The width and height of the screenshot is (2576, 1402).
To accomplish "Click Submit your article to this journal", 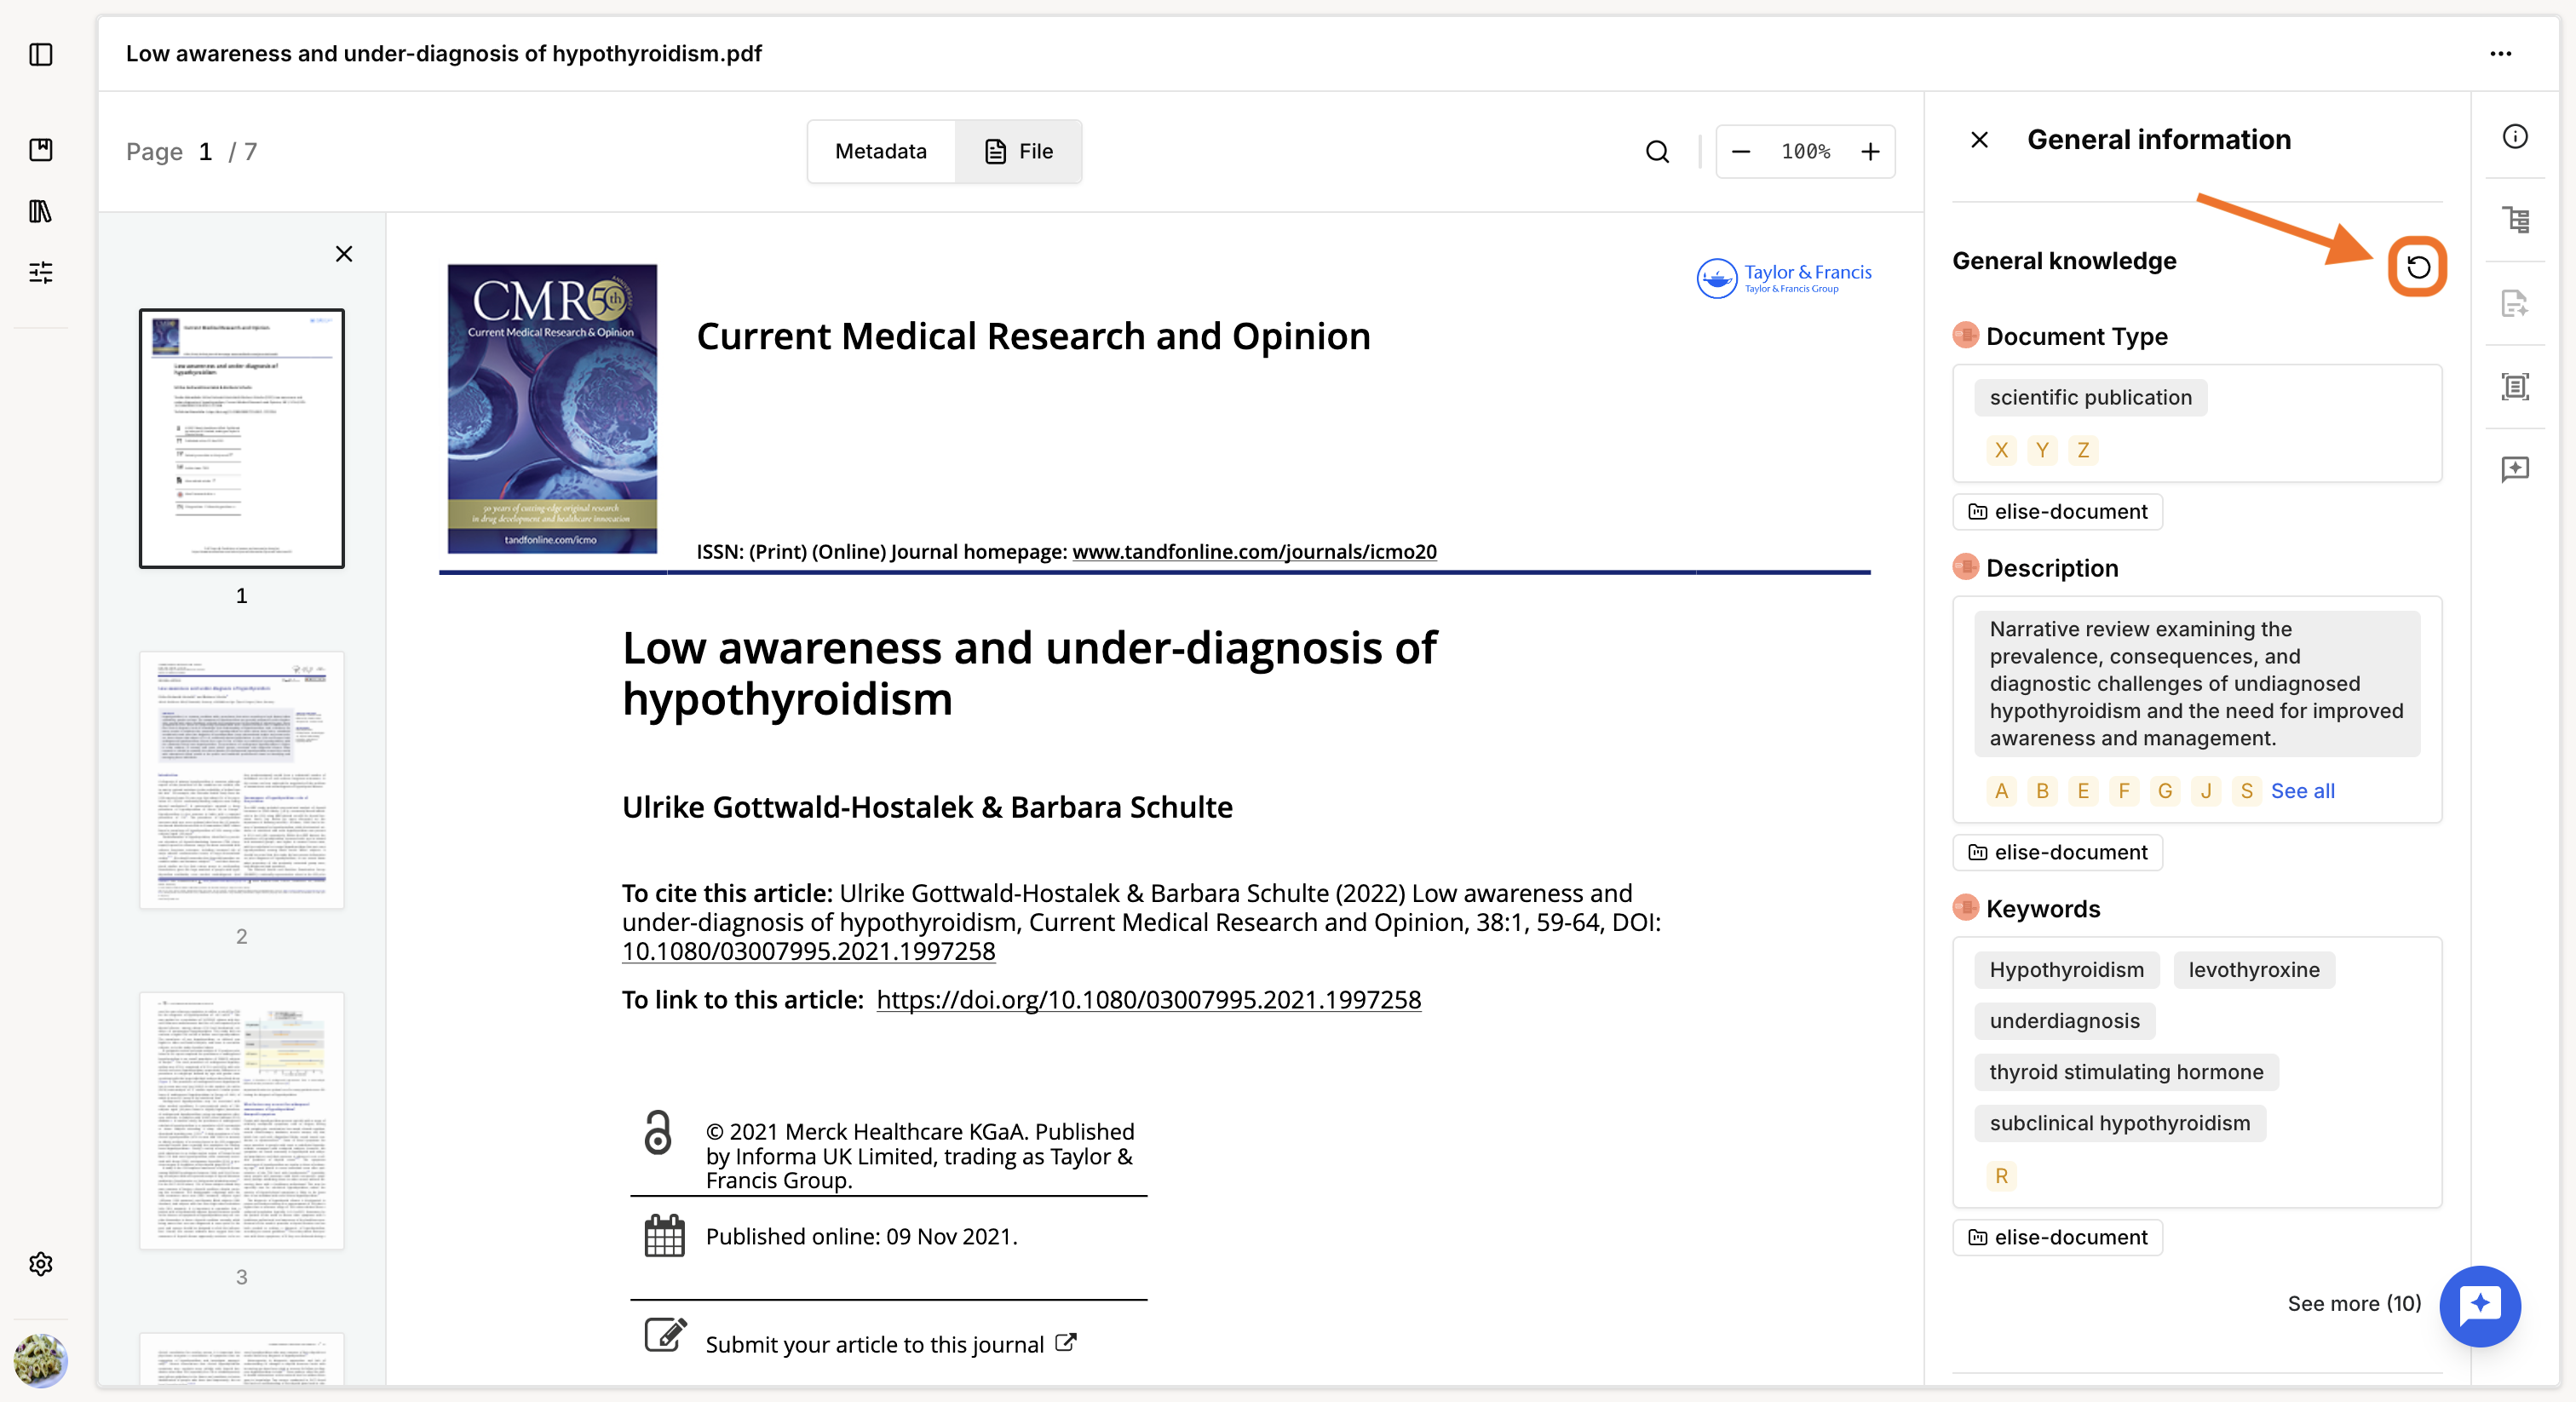I will [874, 1345].
